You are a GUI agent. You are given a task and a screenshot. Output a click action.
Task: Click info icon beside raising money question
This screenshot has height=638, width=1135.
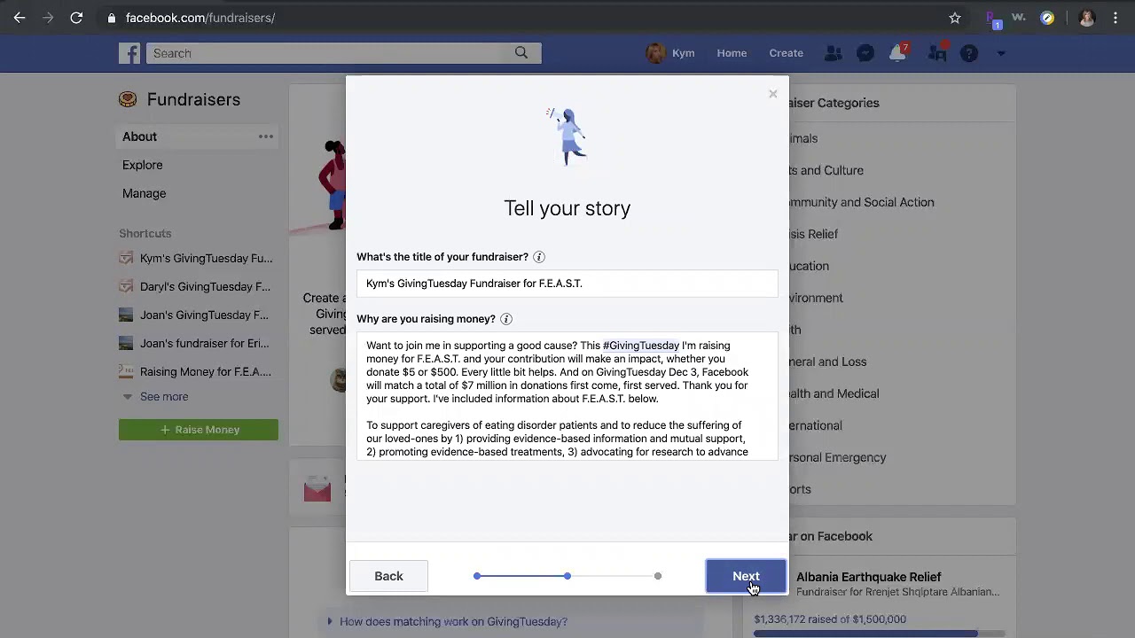coord(505,319)
